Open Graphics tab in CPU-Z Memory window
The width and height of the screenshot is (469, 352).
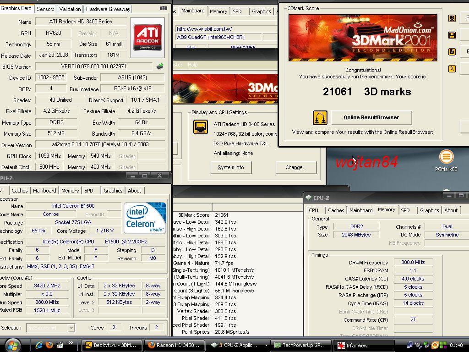coord(429,210)
